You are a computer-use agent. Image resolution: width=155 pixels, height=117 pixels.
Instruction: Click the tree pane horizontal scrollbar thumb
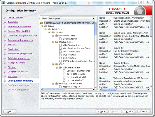tap(54, 89)
